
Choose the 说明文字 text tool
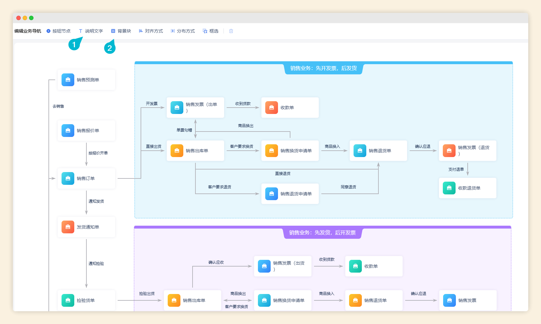pyautogui.click(x=91, y=31)
